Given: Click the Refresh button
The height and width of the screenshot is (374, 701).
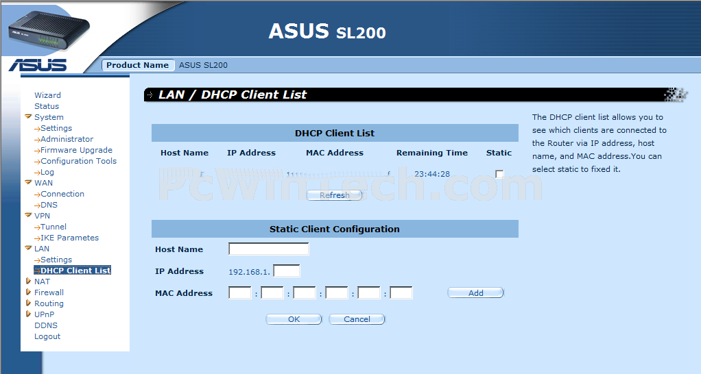Looking at the screenshot, I should (335, 195).
